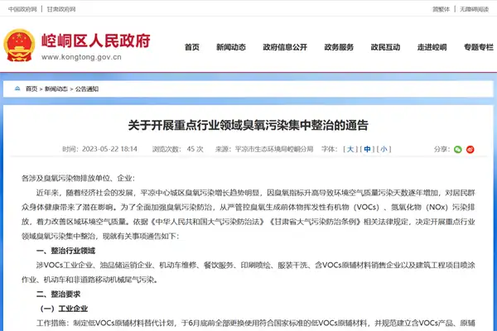
Task: Open 首页 navigation menu item
Action: tap(192, 46)
